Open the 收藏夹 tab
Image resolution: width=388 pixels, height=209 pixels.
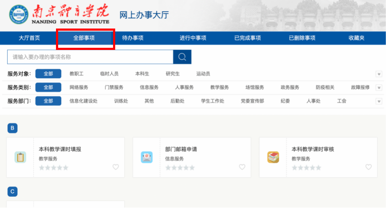pyautogui.click(x=356, y=38)
